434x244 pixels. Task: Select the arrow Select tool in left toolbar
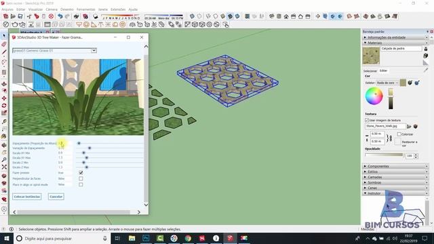coord(4,36)
